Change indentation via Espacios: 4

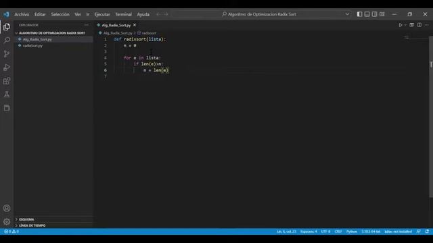coord(309,232)
